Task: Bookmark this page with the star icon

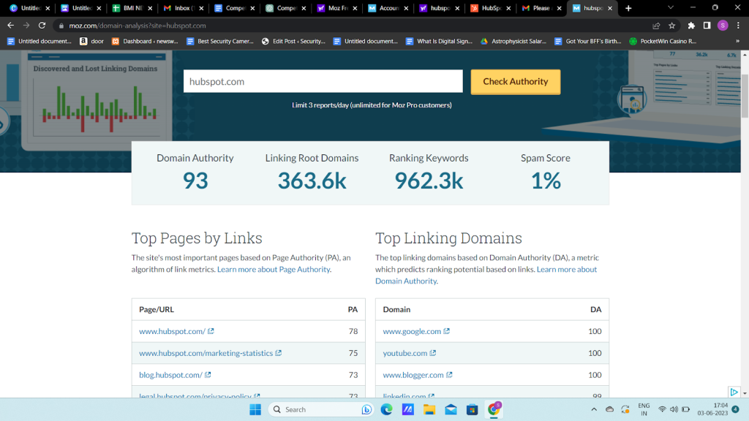Action: [x=671, y=26]
